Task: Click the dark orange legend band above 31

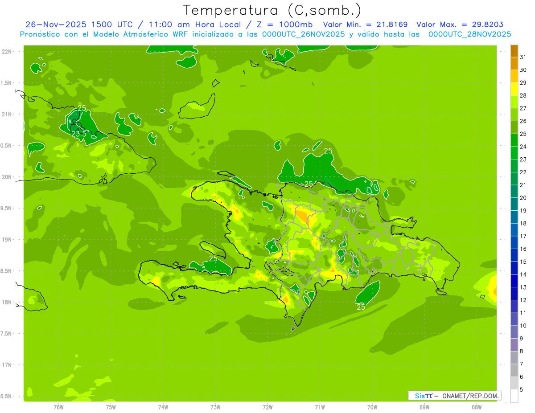Action: tap(514, 51)
